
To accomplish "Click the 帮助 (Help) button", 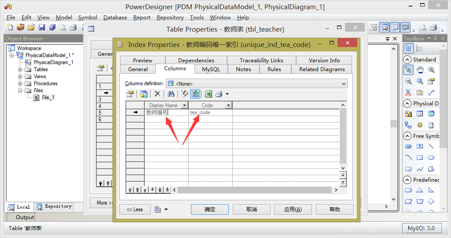I will tap(335, 209).
